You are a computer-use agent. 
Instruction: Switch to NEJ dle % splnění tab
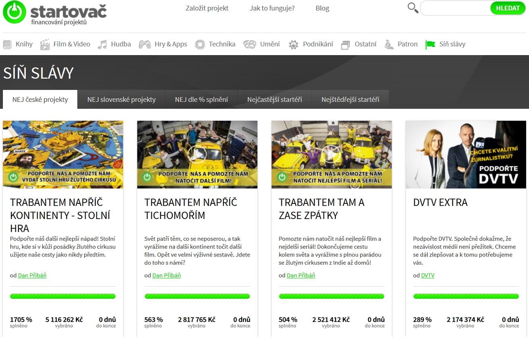point(201,99)
